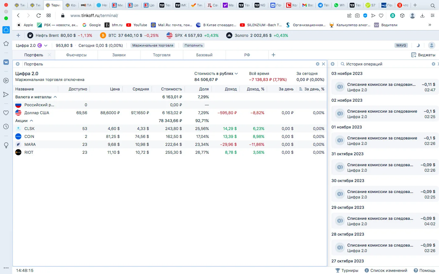Go back using the browser back arrow
The height and width of the screenshot is (274, 439).
tap(18, 16)
